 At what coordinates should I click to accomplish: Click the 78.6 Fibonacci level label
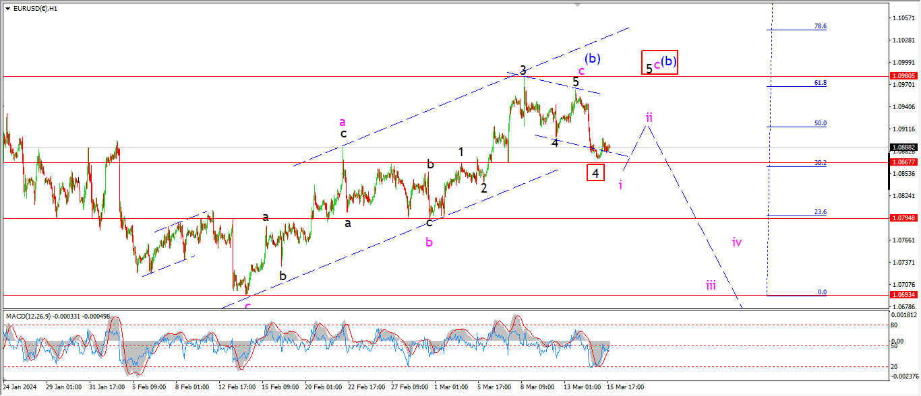820,26
